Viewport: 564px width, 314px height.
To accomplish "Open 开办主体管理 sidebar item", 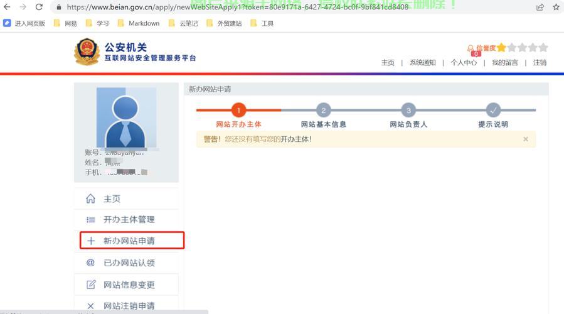I will [x=126, y=220].
